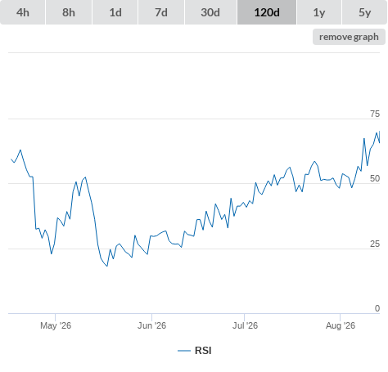Click the 50 gridline label
Screen dimensions: 388x372
pyautogui.click(x=375, y=178)
